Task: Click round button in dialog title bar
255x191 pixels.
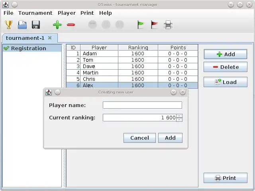Action: 57,92
